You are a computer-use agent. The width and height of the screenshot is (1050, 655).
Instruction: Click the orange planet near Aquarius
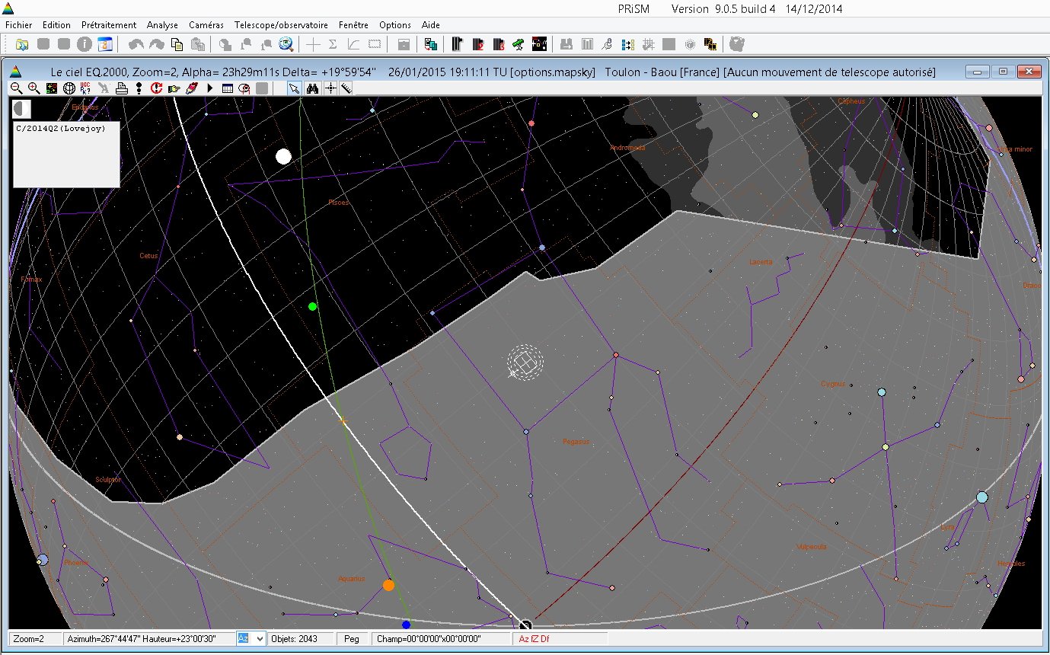coord(388,585)
